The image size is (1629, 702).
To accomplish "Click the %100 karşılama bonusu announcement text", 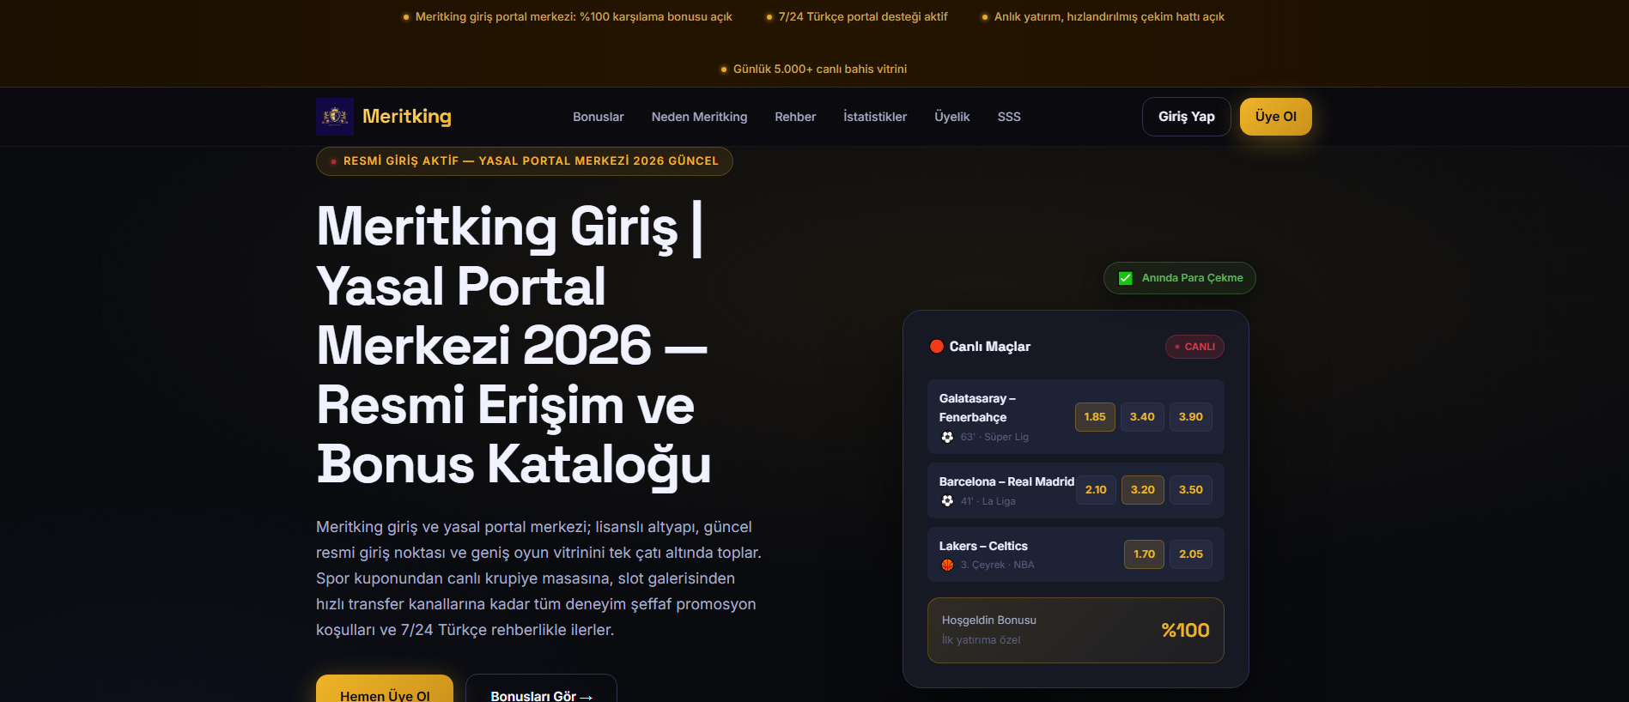I will pyautogui.click(x=574, y=17).
